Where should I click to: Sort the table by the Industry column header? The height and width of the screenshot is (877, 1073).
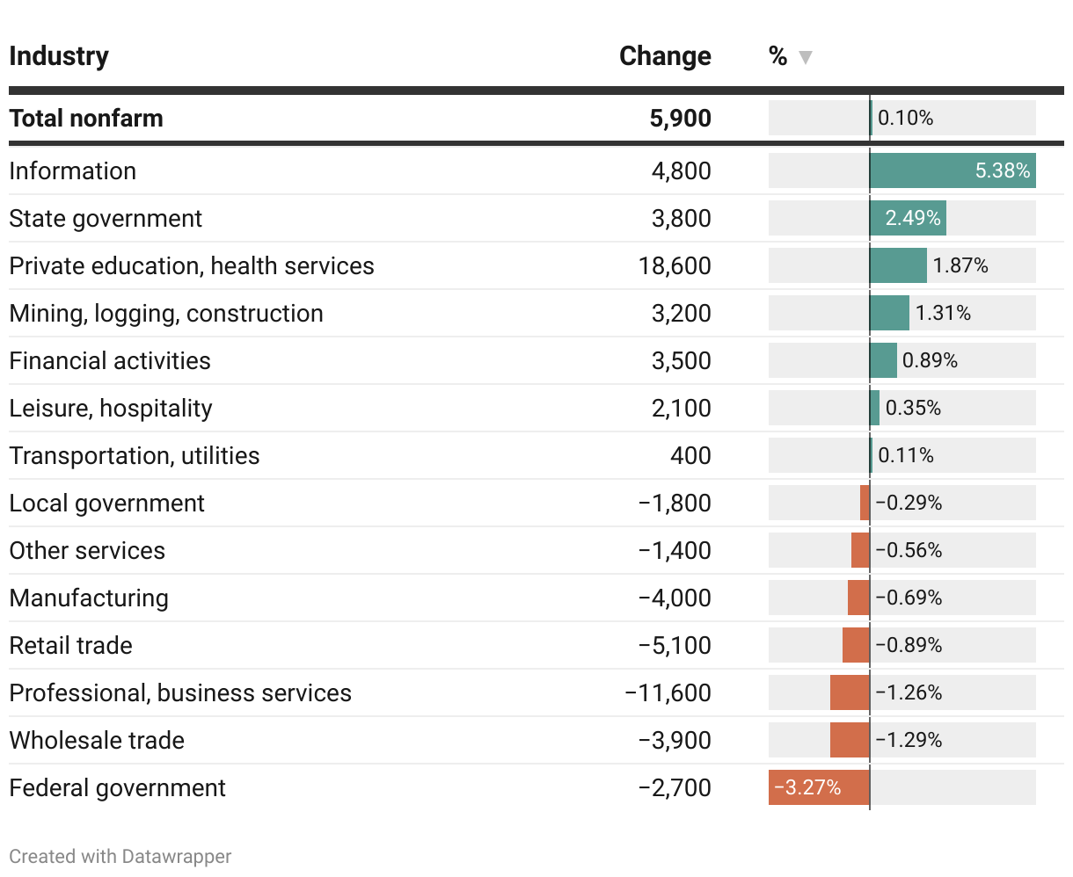click(59, 56)
